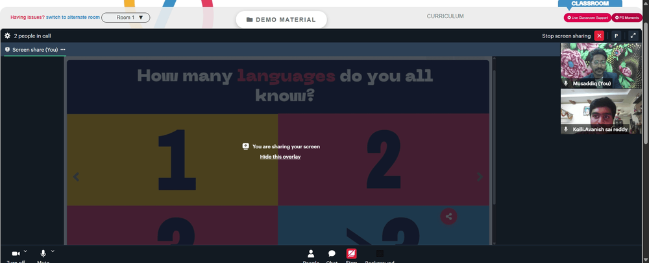Screen dimensions: 649x263
Task: Click the scroll up arrow of page scrollbar
Action: coord(646,3)
